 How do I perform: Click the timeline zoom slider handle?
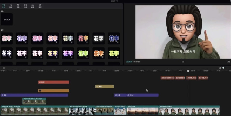pyautogui.click(x=223, y=68)
